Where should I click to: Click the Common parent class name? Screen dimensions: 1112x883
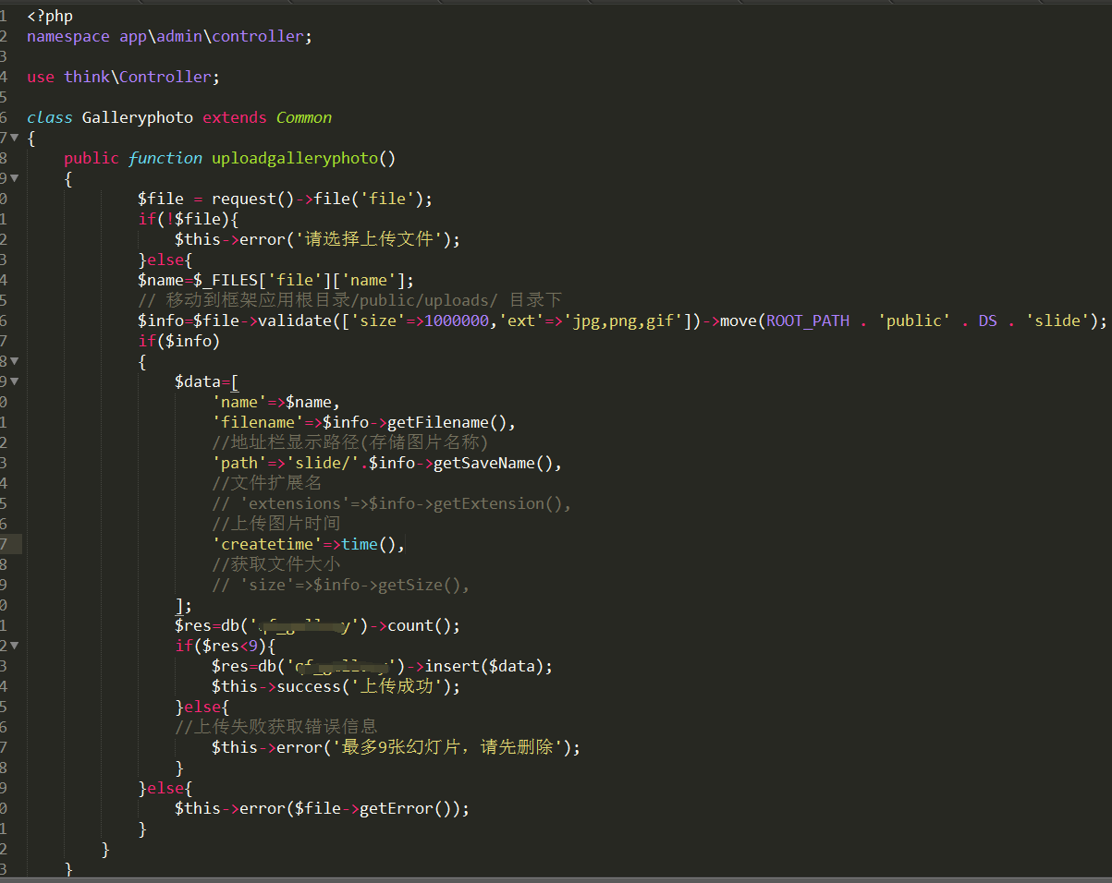304,117
